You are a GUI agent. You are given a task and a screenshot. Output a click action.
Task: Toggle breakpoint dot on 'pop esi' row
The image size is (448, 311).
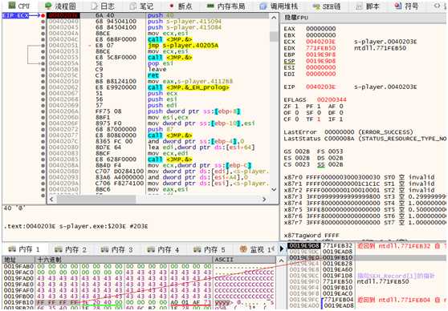pos(43,63)
